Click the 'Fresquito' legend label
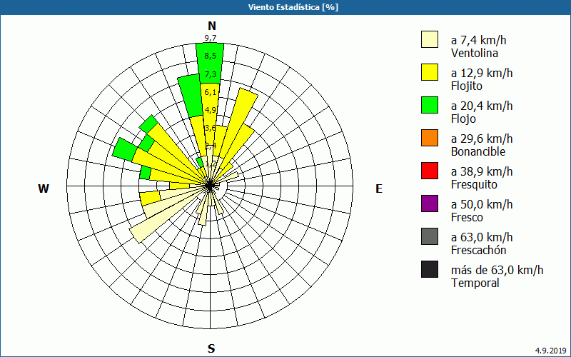This screenshot has width=571, height=357. [474, 184]
